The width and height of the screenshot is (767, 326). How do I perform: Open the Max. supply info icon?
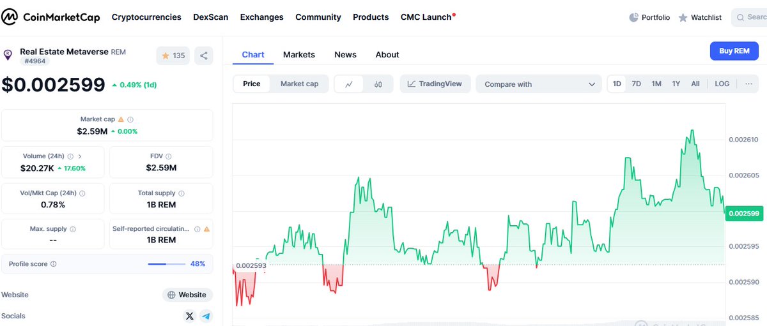pyautogui.click(x=73, y=229)
